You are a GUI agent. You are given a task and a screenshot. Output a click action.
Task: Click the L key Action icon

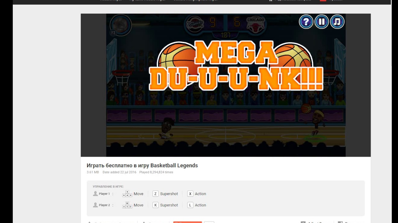tap(190, 205)
